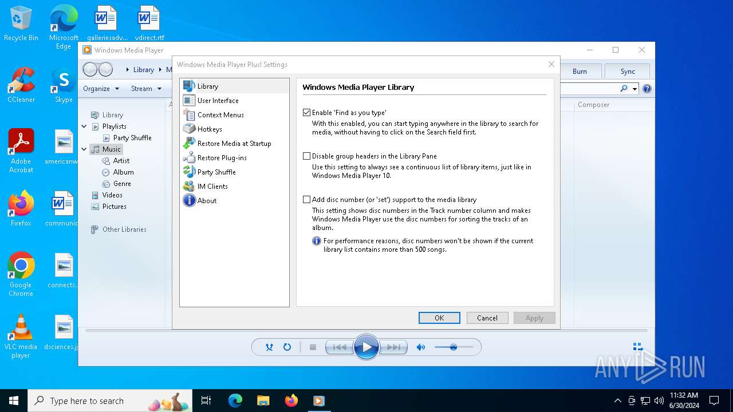
Task: Click the Back navigation button
Action: click(90, 70)
